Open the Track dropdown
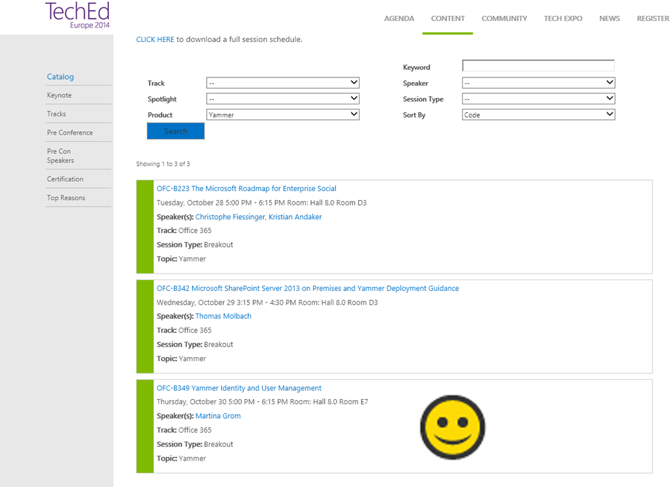Viewport: 672px width, 487px height. 282,83
